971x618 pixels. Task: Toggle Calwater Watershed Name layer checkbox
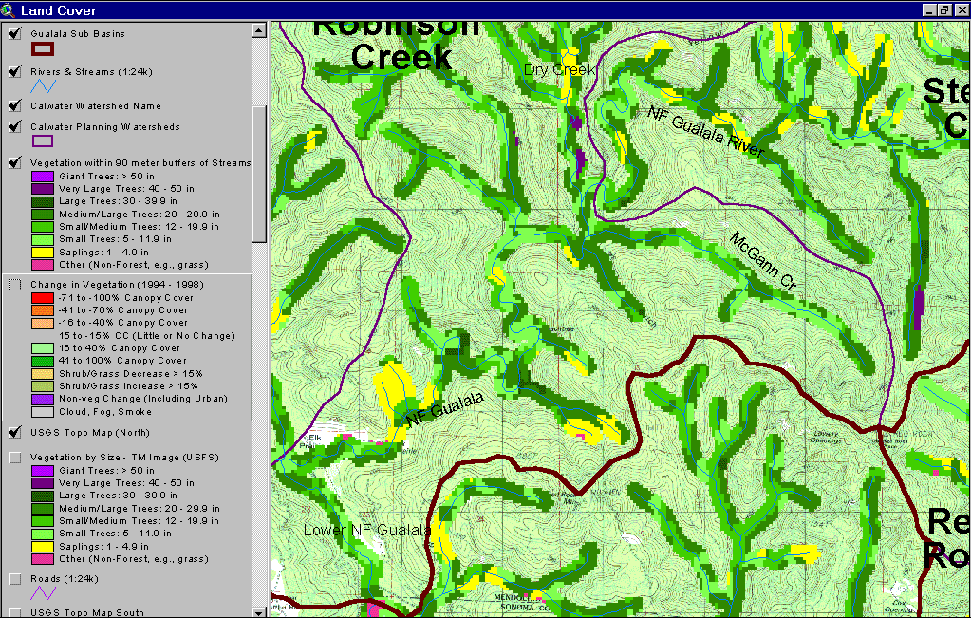(15, 106)
